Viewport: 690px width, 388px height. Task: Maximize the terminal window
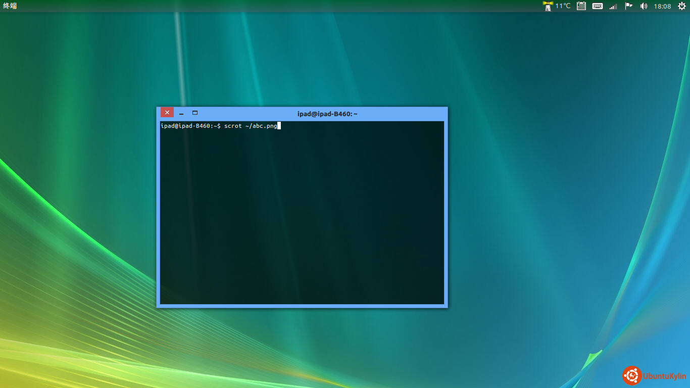195,113
